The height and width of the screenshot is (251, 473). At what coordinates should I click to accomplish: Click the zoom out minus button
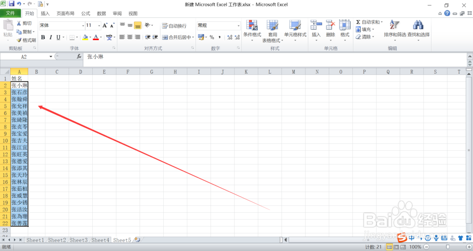pyautogui.click(x=427, y=247)
